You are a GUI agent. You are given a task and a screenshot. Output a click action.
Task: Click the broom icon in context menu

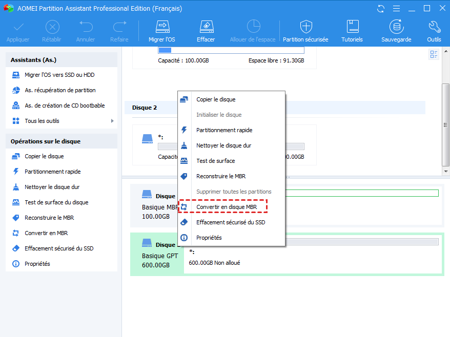(184, 145)
